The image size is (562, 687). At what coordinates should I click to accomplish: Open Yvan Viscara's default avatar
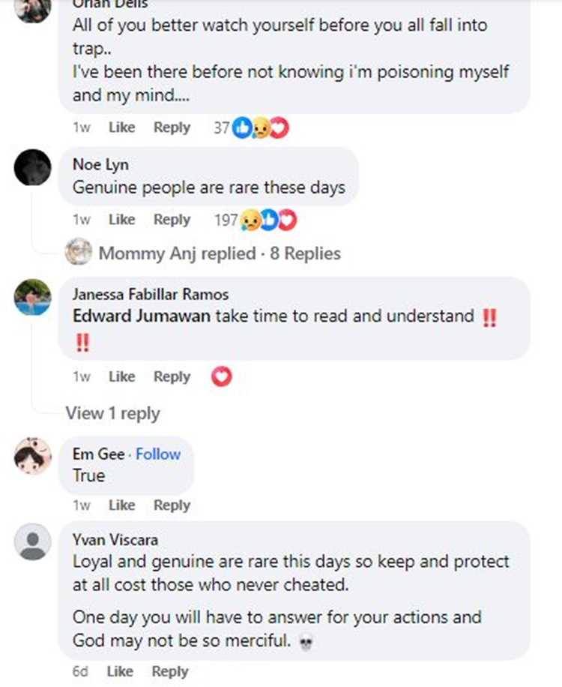pos(33,542)
